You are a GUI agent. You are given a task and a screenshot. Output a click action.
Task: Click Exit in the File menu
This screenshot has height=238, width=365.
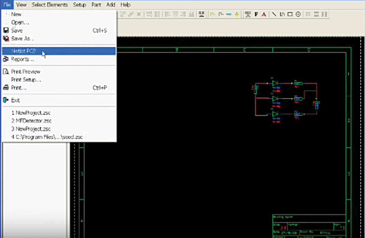pyautogui.click(x=16, y=100)
